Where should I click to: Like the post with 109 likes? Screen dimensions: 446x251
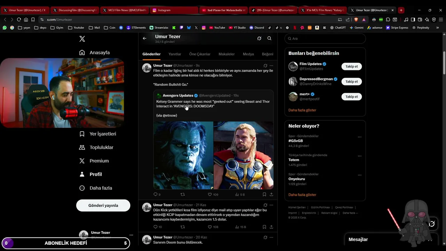213,195
